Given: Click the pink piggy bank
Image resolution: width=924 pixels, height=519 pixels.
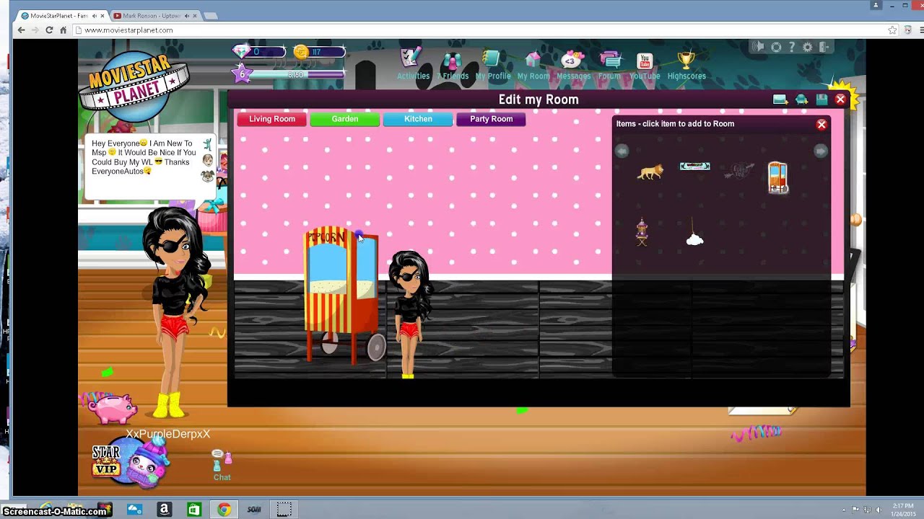Looking at the screenshot, I should [113, 408].
